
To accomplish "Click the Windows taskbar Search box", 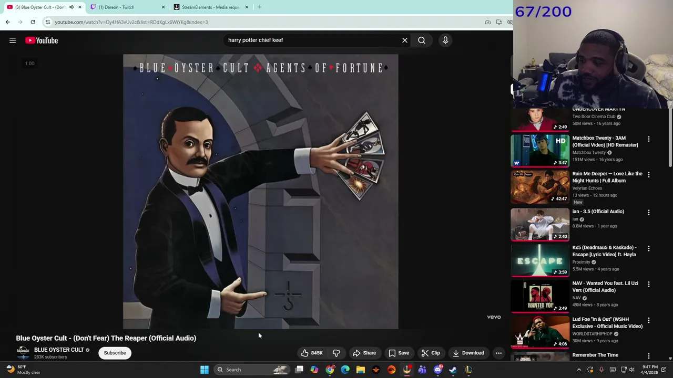I will (x=252, y=370).
